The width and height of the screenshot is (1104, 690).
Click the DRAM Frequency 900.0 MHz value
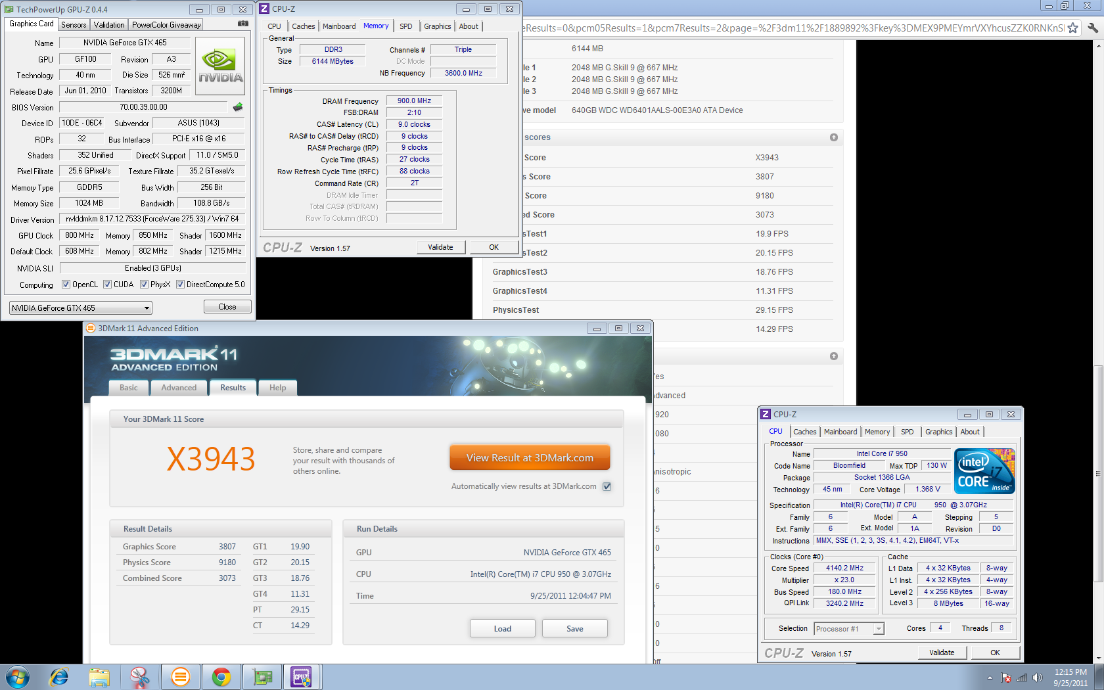414,101
